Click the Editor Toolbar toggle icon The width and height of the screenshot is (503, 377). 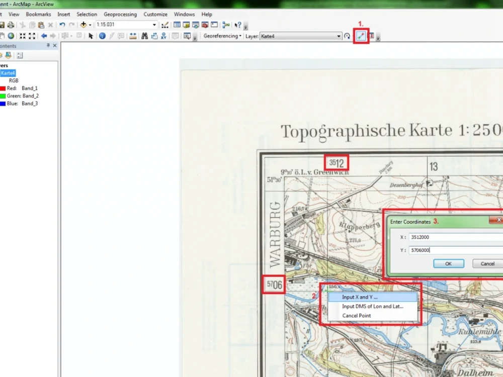point(164,25)
